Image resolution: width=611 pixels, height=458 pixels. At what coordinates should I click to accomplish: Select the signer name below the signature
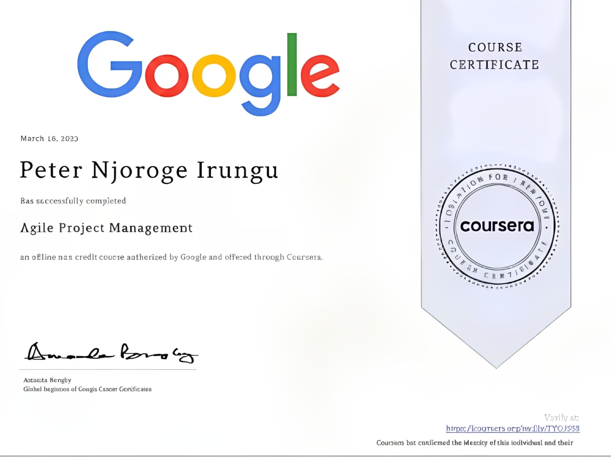(x=47, y=380)
